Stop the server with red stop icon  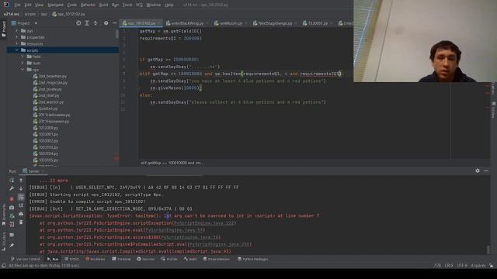click(x=12, y=198)
